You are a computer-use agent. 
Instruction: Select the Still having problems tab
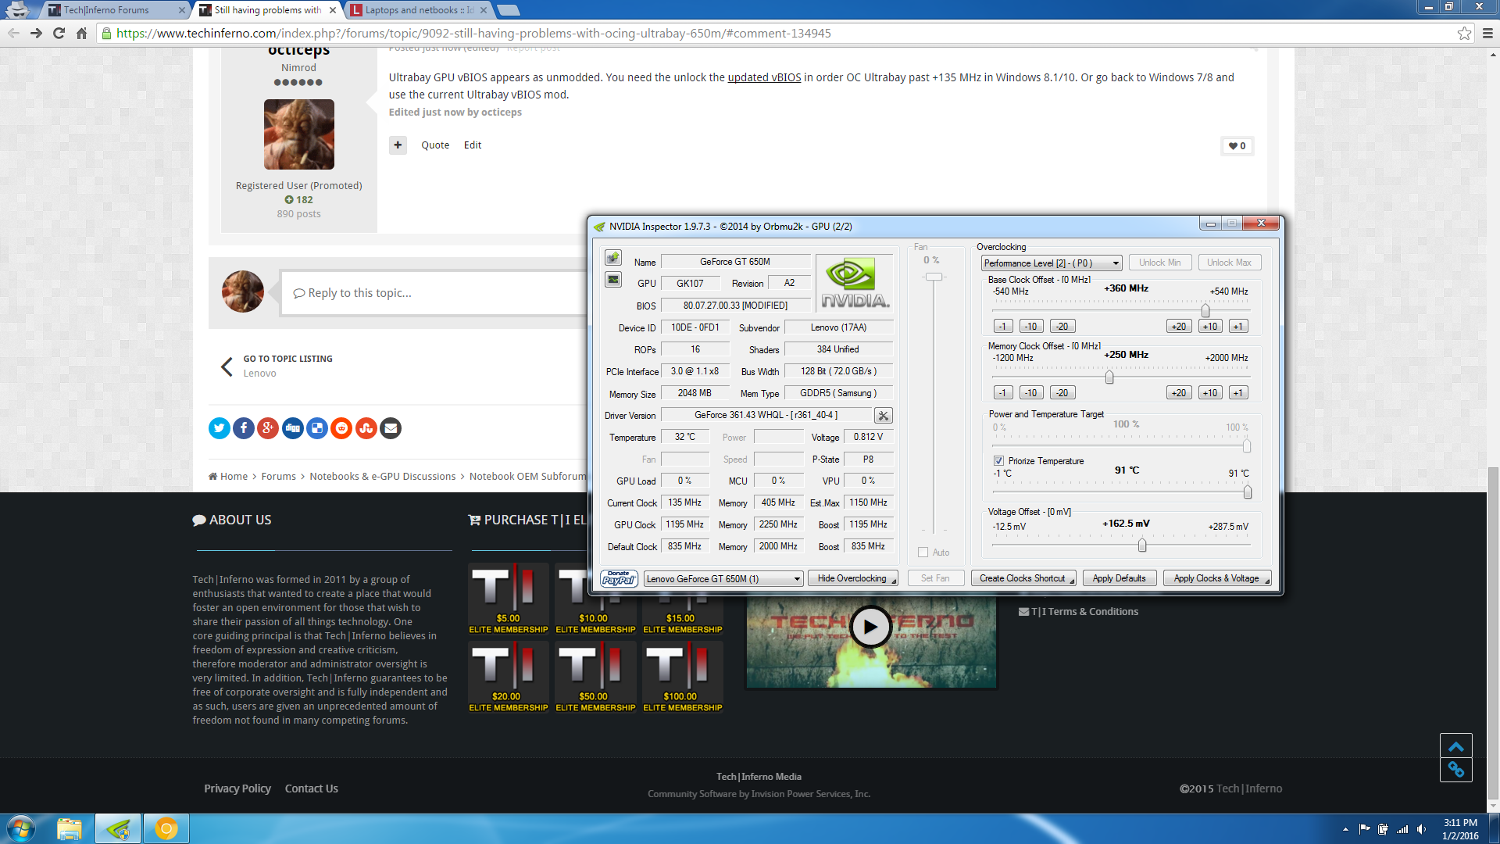(x=267, y=10)
